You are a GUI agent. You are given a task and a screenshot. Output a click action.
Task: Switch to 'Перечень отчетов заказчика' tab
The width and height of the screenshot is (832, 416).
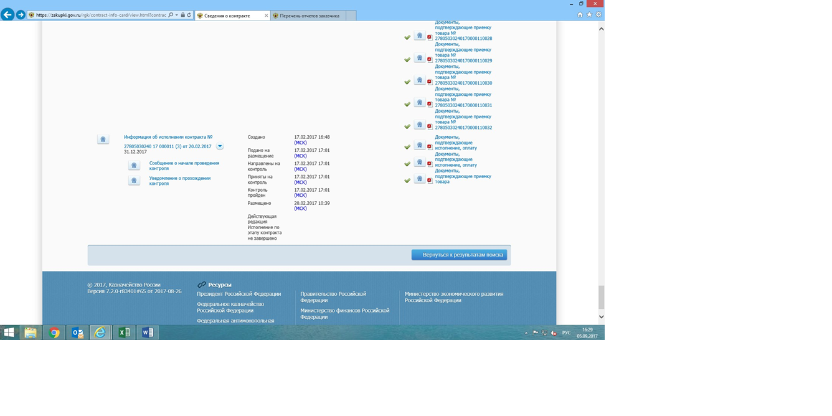coord(308,16)
